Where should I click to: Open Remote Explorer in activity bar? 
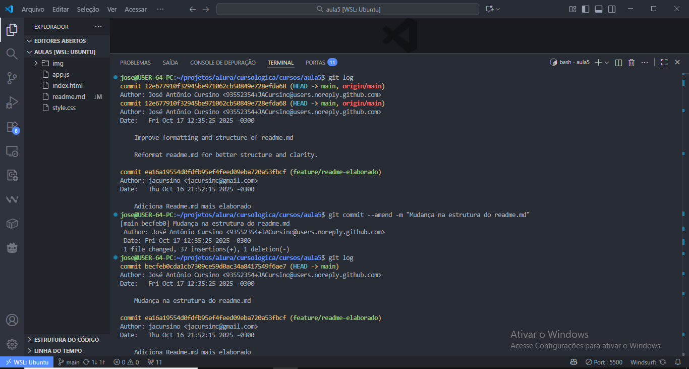pyautogui.click(x=12, y=151)
